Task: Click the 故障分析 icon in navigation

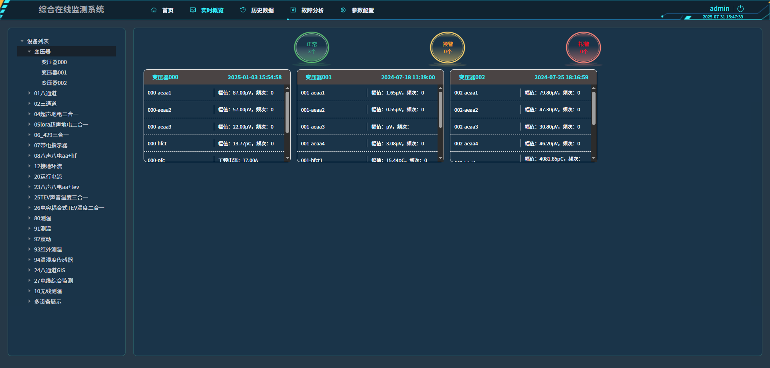Action: pyautogui.click(x=293, y=10)
